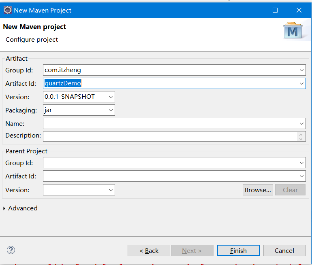Open the Artifact section's Artifact Id dropdown arrow
The height and width of the screenshot is (265, 312).
(x=301, y=83)
